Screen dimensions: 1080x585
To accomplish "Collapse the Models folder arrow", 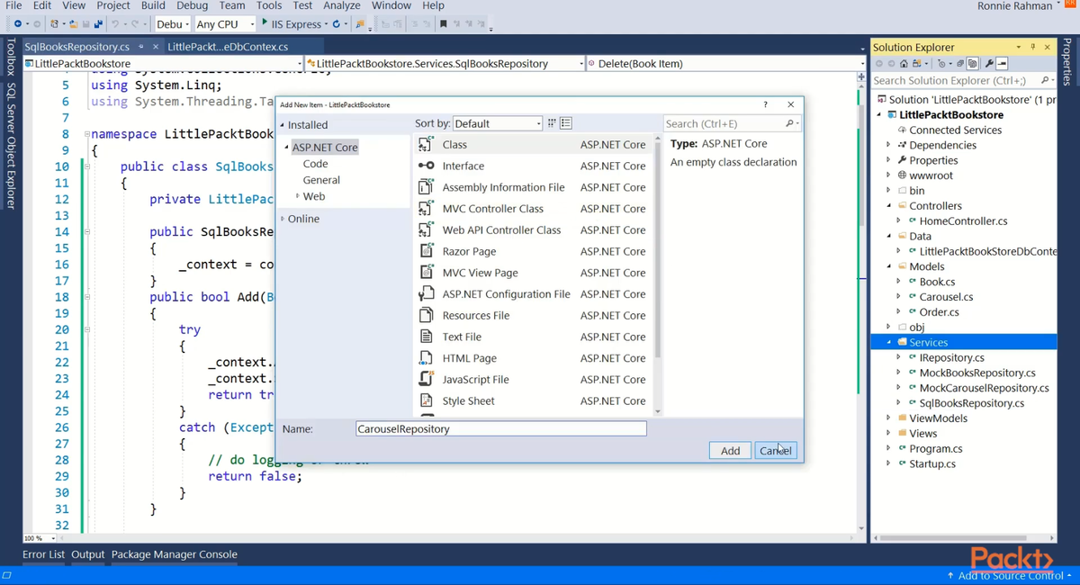I will pos(889,266).
